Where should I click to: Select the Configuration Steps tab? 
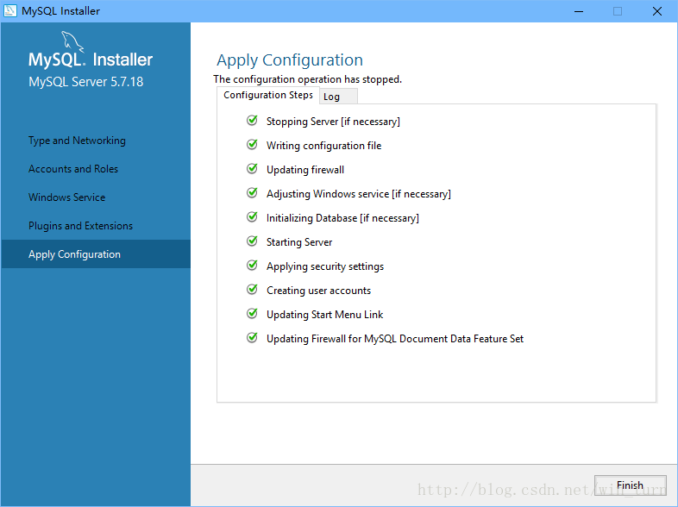click(268, 95)
